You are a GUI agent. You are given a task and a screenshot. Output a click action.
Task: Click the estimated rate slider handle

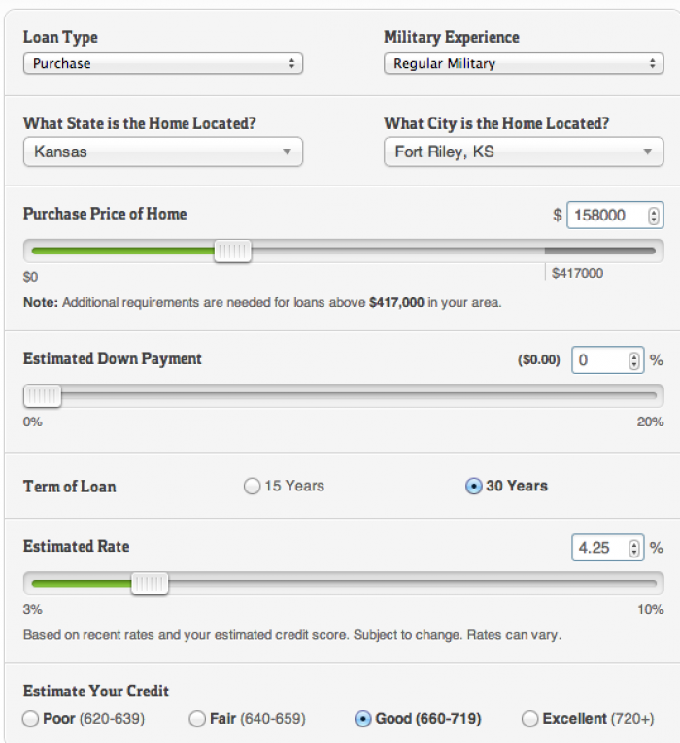(150, 584)
